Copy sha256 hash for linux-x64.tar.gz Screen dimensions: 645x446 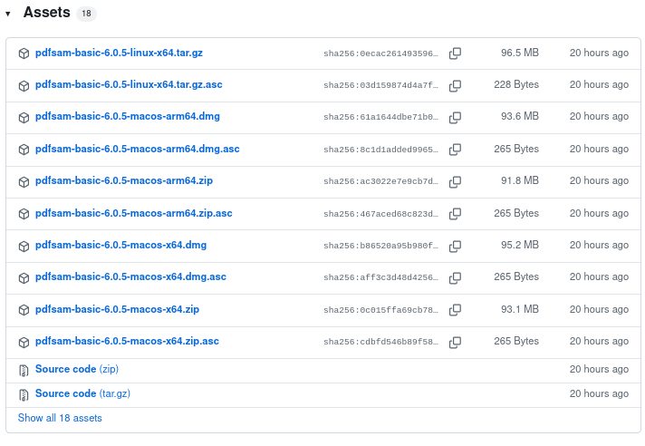coord(455,53)
